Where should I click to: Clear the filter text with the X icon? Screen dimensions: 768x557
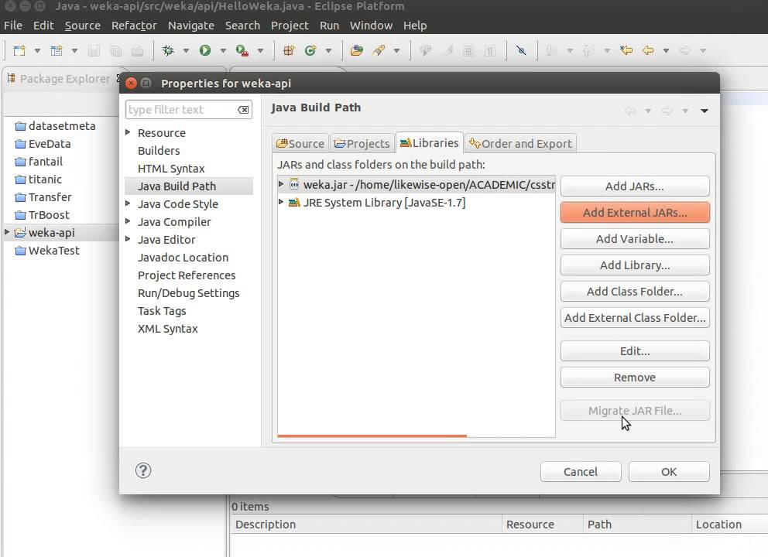point(243,110)
